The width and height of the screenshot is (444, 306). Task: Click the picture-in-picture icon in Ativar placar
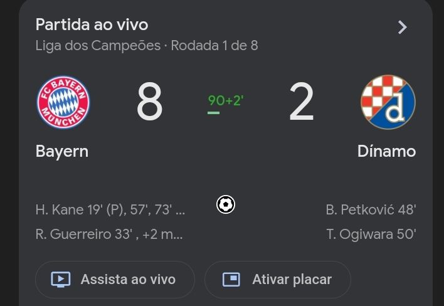click(x=231, y=280)
